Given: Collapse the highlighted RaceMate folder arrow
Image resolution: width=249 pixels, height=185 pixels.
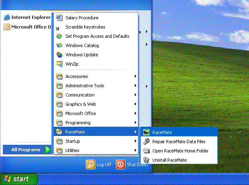Looking at the screenshot, I should [135, 132].
